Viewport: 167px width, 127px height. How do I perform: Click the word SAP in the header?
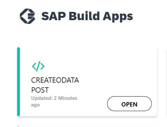[x=54, y=16]
